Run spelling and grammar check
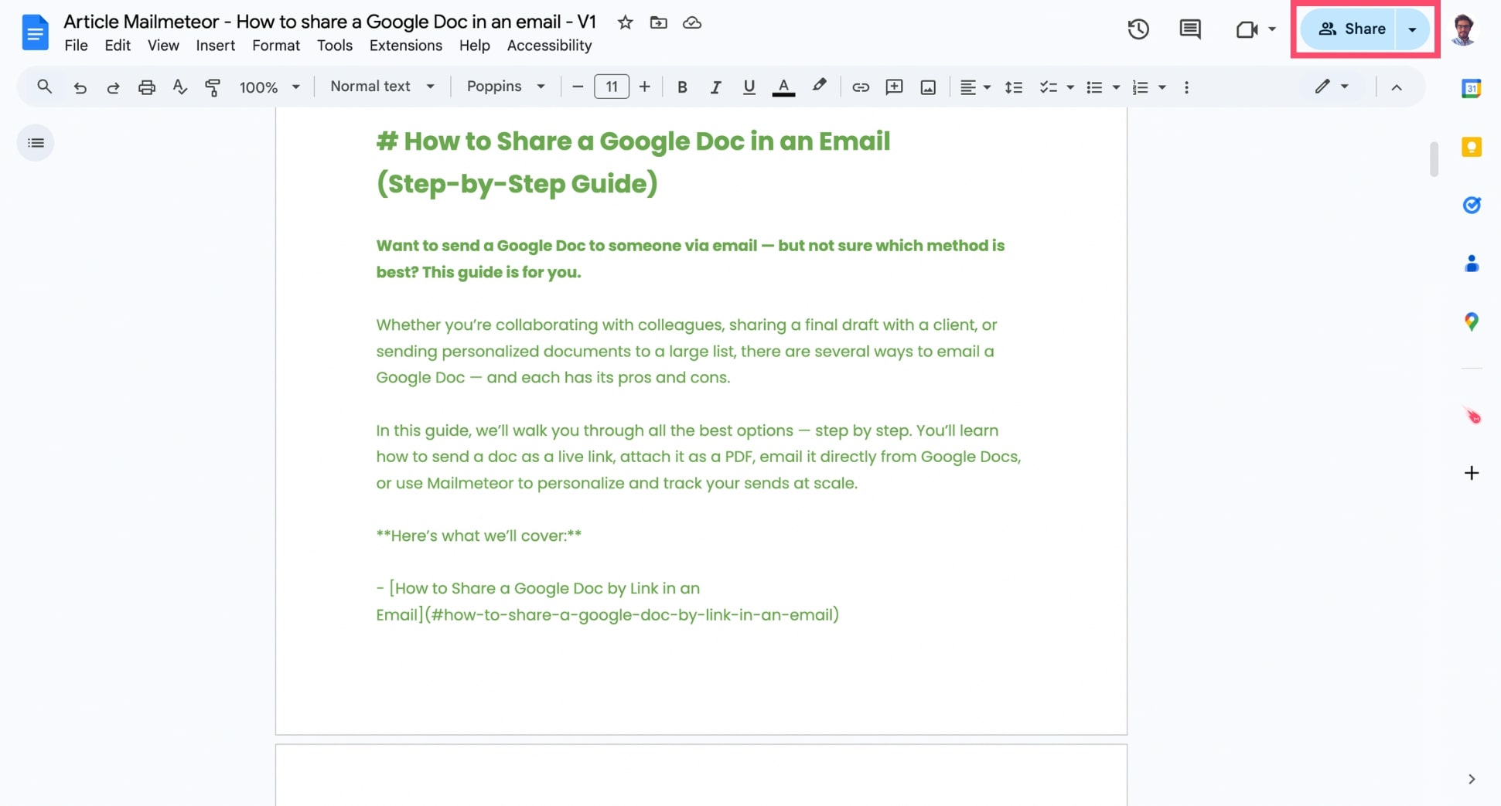 point(179,87)
